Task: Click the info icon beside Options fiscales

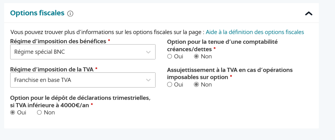Action: tap(70, 14)
